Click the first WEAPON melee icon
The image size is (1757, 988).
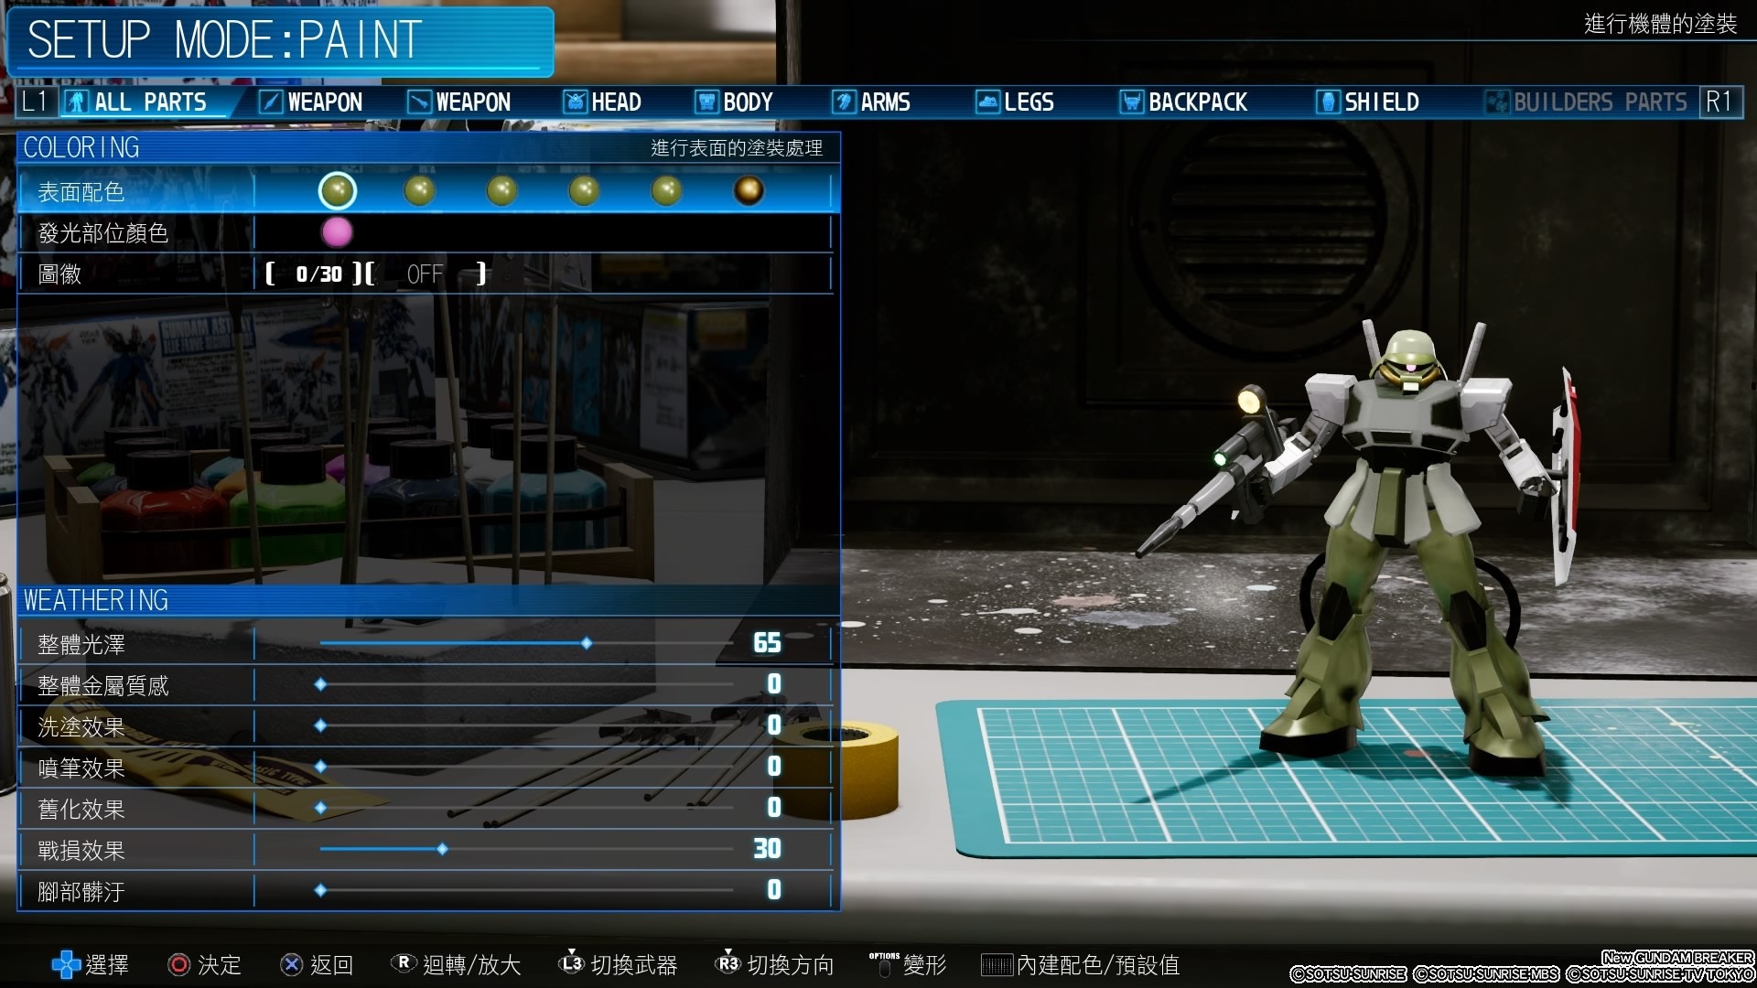(x=271, y=102)
